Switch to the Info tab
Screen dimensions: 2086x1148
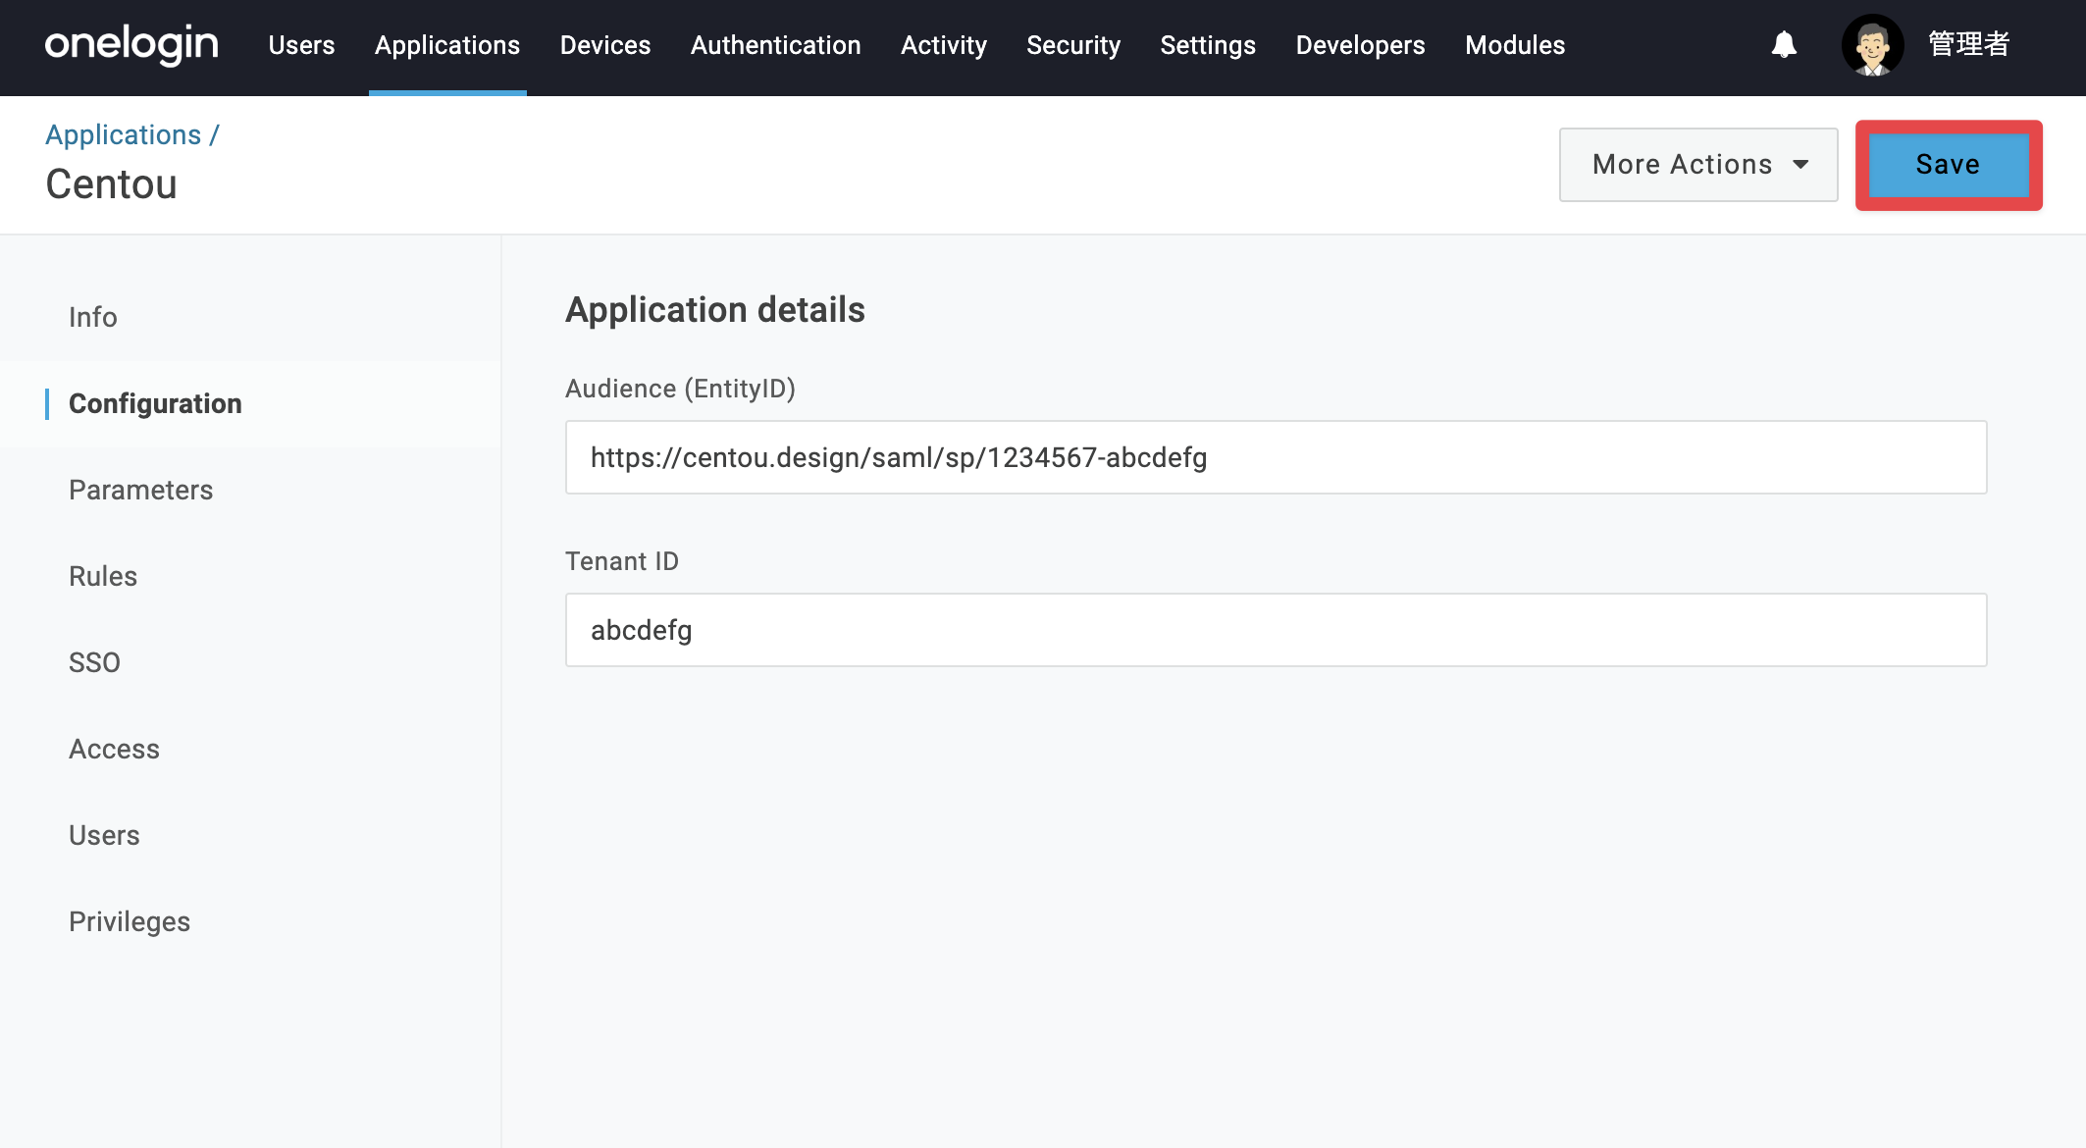(x=93, y=317)
